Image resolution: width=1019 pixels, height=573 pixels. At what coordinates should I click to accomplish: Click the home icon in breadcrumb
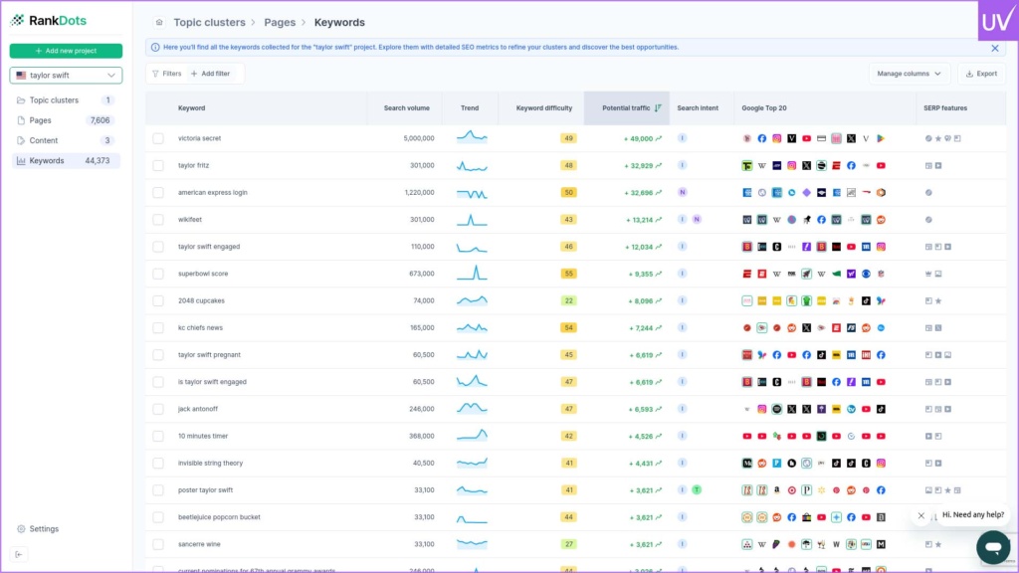click(x=159, y=22)
